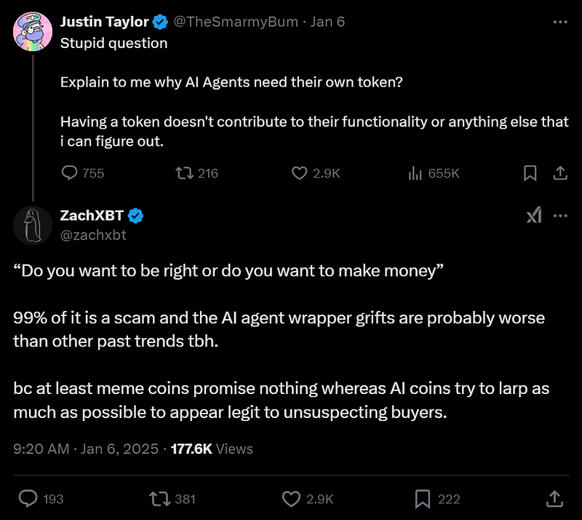
Task: Click the ZachXBT display name
Action: (92, 215)
